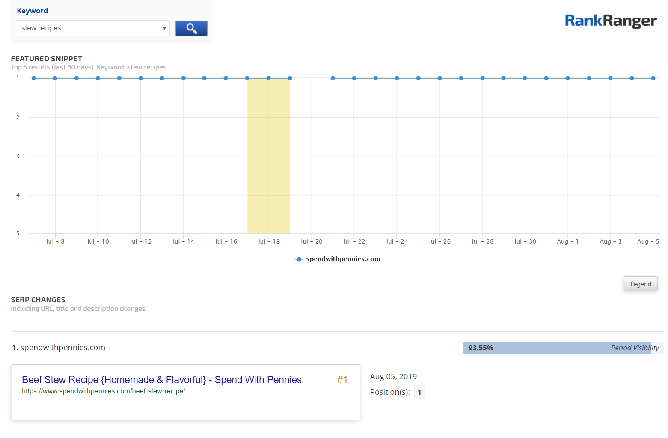Screen dimensions: 668x438
Task: Click the data point at Jul - 14
Action: 183,78
